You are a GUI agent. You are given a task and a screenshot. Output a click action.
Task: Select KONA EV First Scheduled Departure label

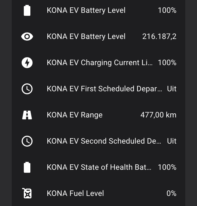click(104, 89)
